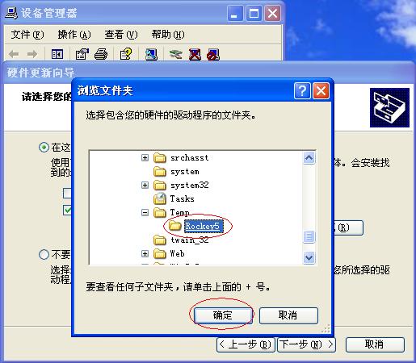Select the first radio button 在这
The width and height of the screenshot is (416, 363).
coord(44,148)
